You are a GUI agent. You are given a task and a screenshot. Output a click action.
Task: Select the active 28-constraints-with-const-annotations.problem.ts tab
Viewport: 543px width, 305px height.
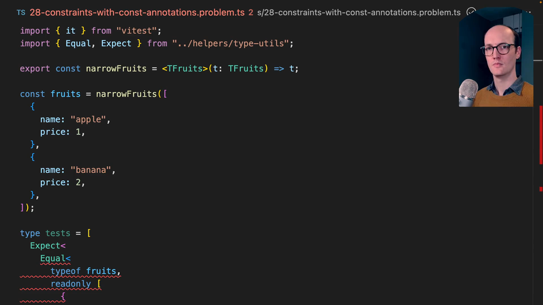tap(137, 12)
